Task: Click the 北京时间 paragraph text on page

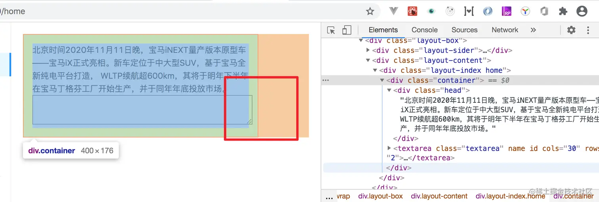Action: click(140, 70)
